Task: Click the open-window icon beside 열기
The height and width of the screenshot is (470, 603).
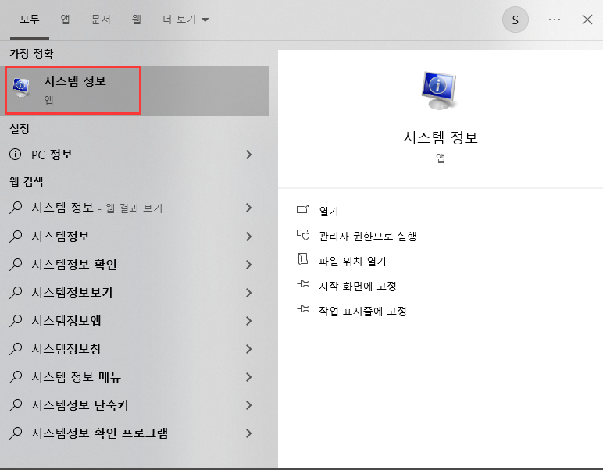Action: click(x=302, y=209)
